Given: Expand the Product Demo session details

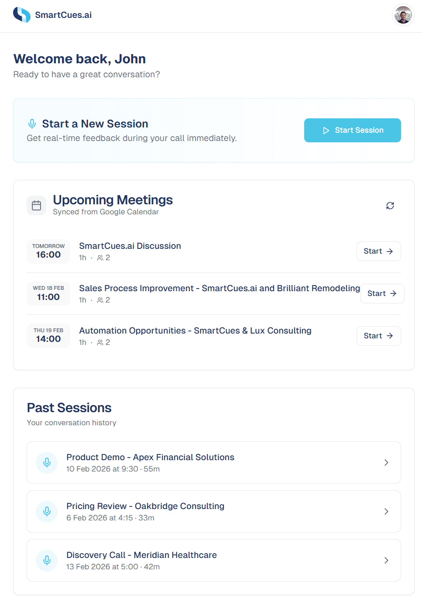Looking at the screenshot, I should [386, 462].
